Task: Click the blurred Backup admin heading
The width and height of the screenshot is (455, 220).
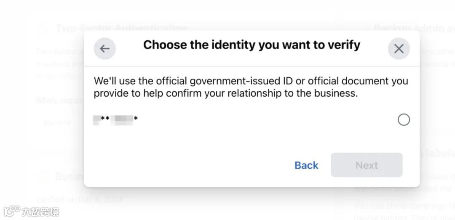Action: [409, 28]
